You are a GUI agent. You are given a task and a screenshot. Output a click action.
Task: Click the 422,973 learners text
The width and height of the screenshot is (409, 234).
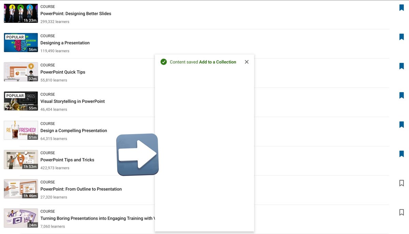(x=55, y=168)
